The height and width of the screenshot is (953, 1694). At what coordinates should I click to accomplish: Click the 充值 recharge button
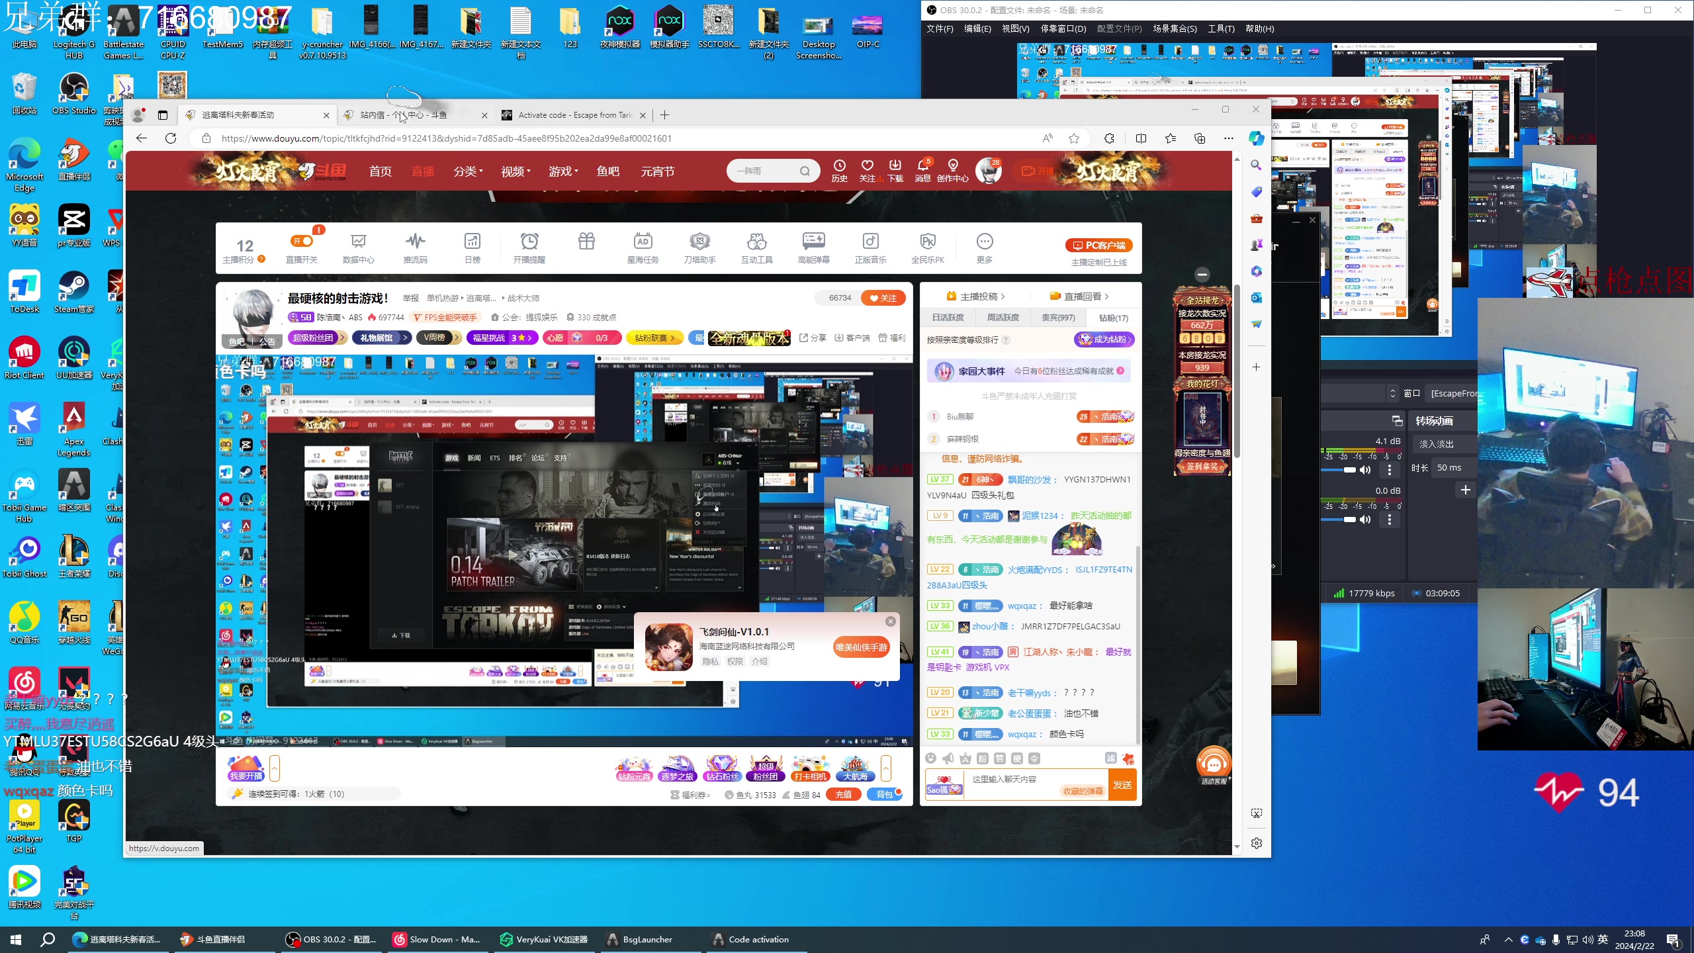844,795
